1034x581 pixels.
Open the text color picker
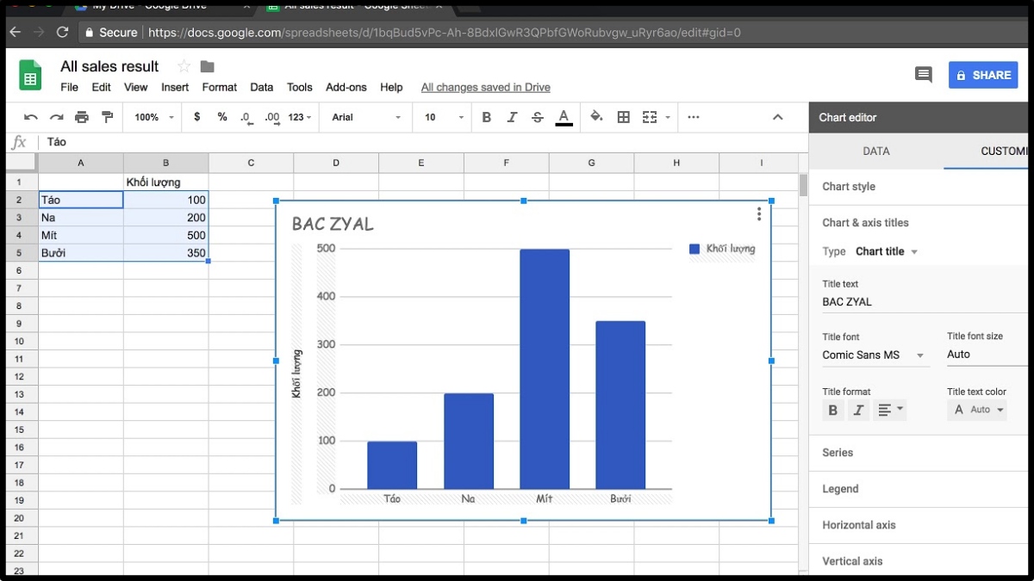[x=564, y=117]
